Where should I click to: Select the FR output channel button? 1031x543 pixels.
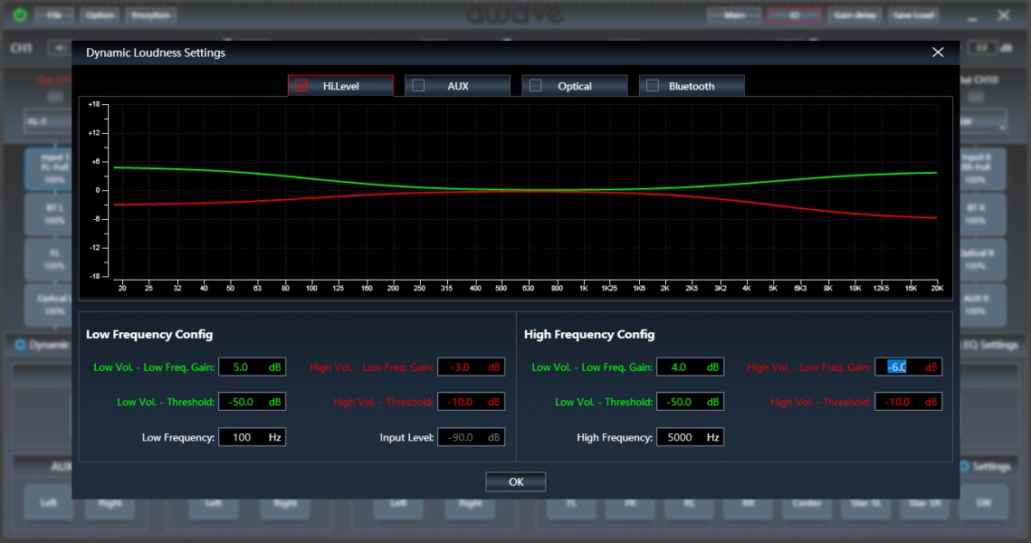point(630,503)
